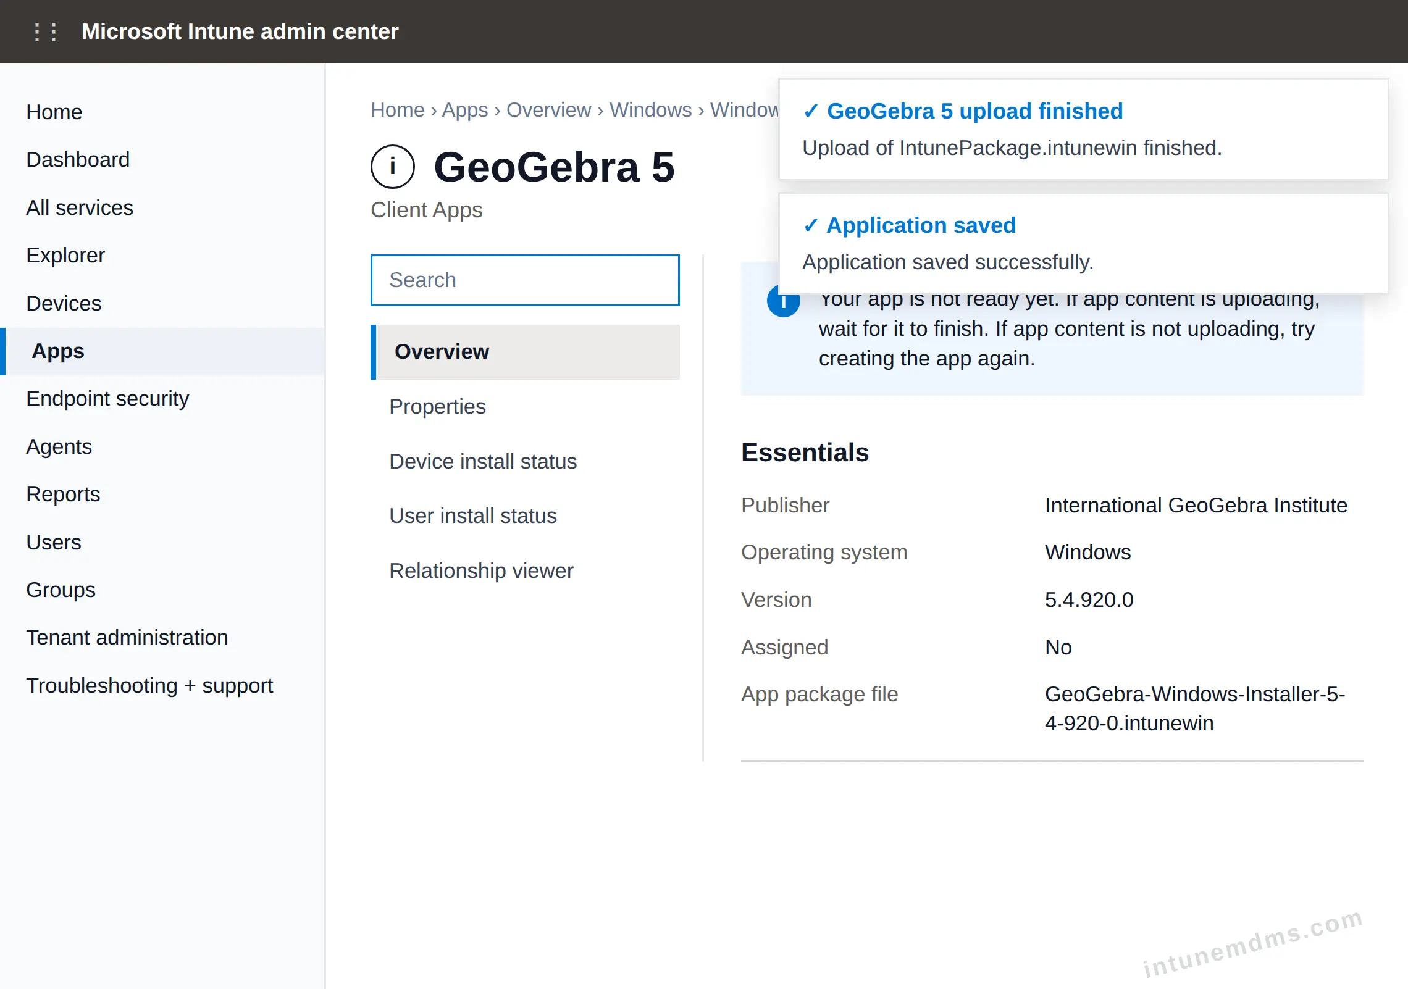This screenshot has height=989, width=1408.
Task: Click the GeoGebra 5 upload finished notification
Action: [x=1083, y=129]
